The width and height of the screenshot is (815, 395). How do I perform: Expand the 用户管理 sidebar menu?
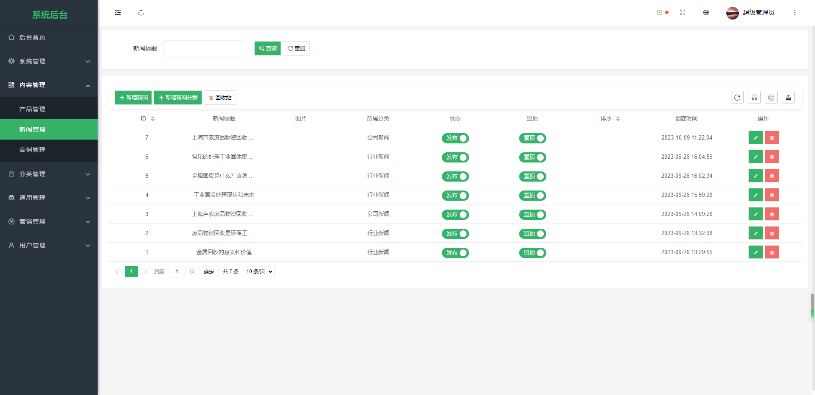[49, 245]
